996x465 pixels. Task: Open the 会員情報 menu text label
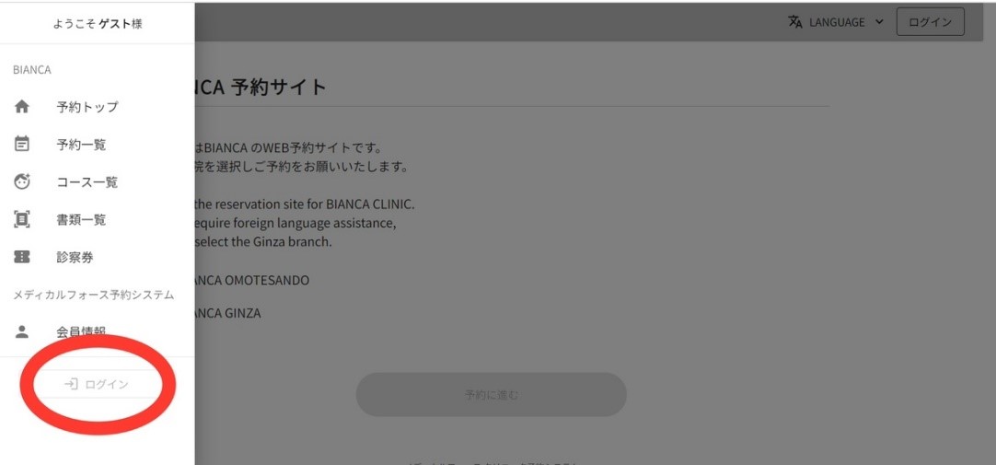(x=81, y=331)
